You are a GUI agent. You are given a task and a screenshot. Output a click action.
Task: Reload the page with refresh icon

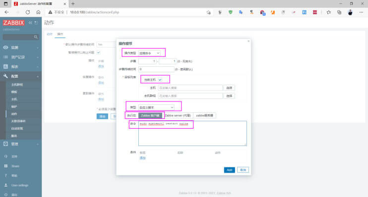click(28, 12)
